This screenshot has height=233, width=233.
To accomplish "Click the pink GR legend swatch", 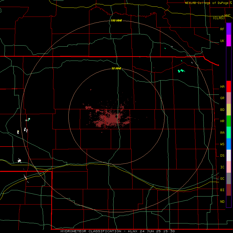I will coord(229,98).
